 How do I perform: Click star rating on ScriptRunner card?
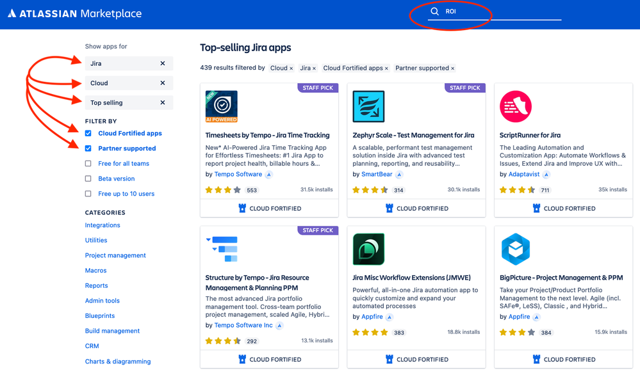click(517, 190)
